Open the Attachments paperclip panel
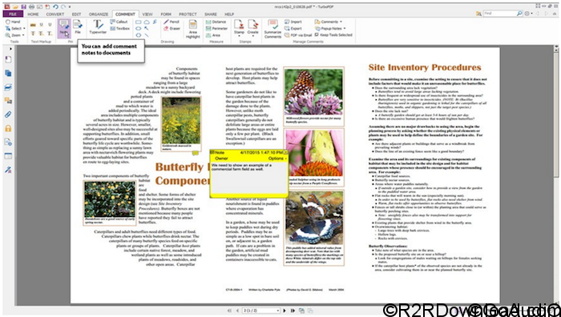This screenshot has height=317, width=561. coord(8,114)
